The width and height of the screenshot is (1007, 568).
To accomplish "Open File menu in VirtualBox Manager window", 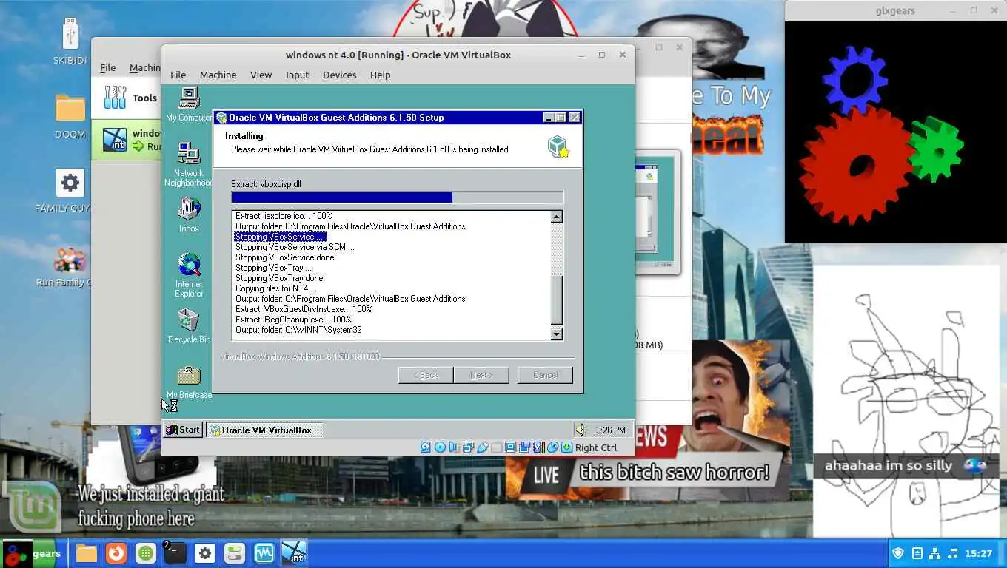I will 108,67.
